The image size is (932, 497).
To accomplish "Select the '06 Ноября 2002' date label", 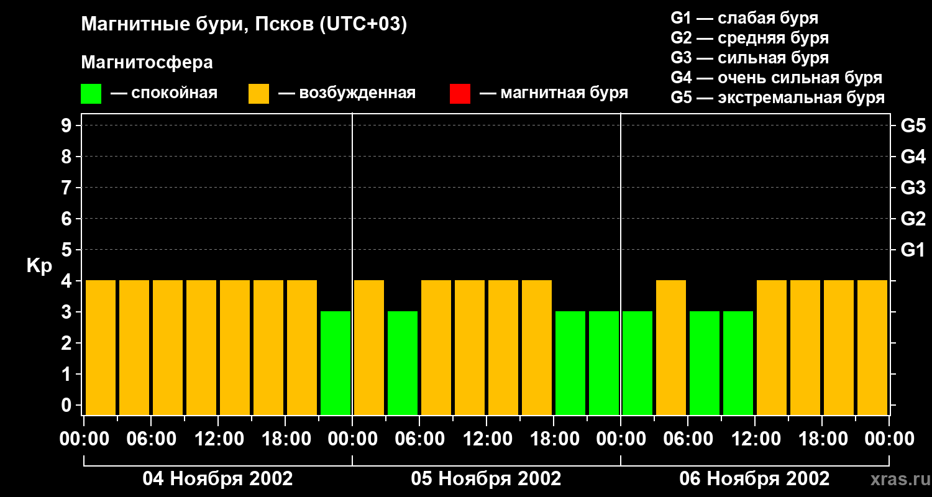I will pos(754,479).
